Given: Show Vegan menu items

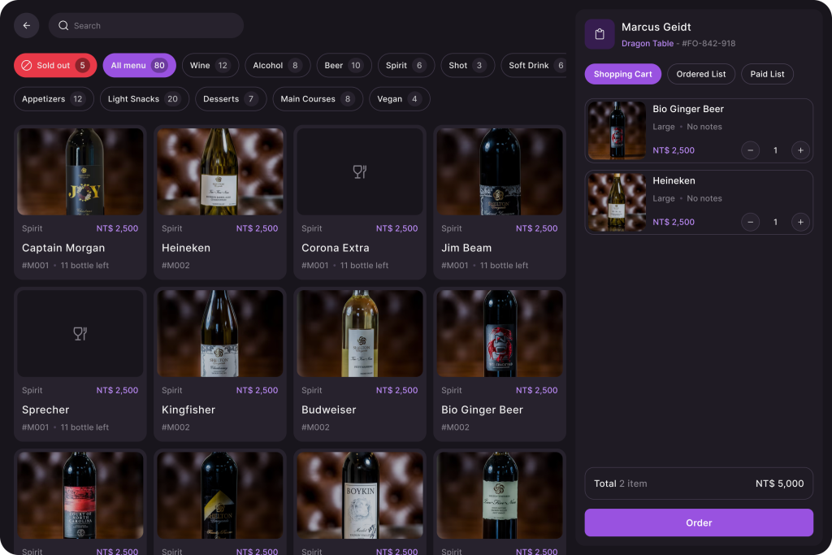Looking at the screenshot, I should pos(400,98).
